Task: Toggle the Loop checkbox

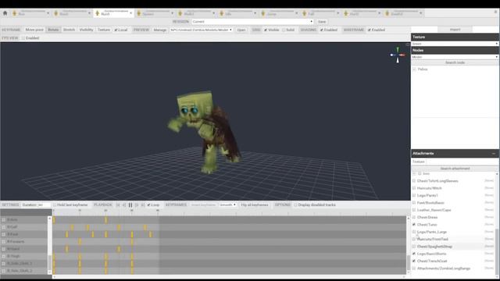Action: click(x=148, y=205)
